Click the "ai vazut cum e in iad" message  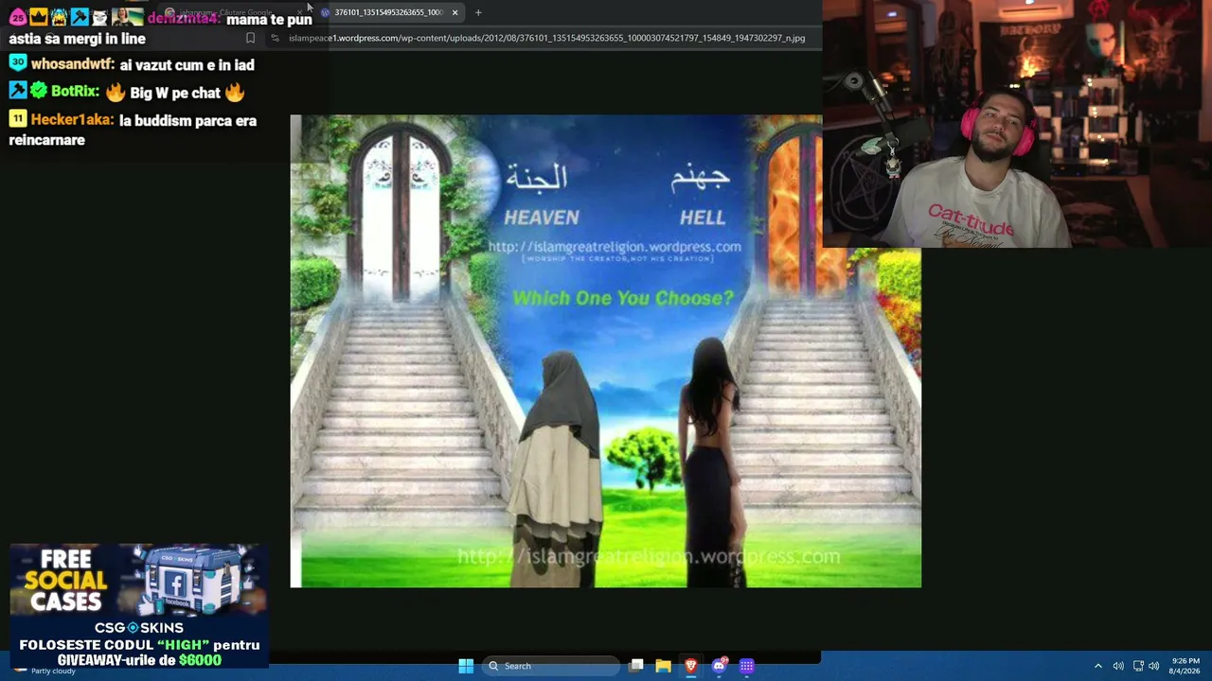[187, 64]
